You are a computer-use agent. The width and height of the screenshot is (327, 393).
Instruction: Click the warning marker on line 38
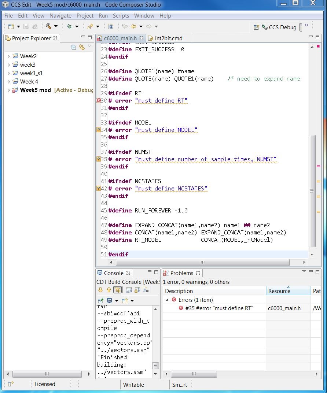tap(99, 159)
